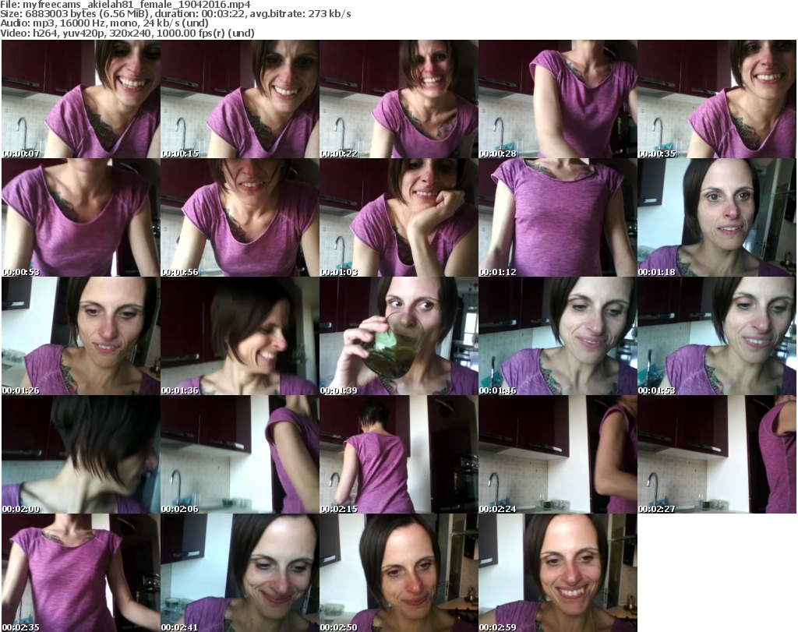Image resolution: width=798 pixels, height=632 pixels.
Task: Open the frame stamped 00:02:35
Action: pyautogui.click(x=81, y=573)
